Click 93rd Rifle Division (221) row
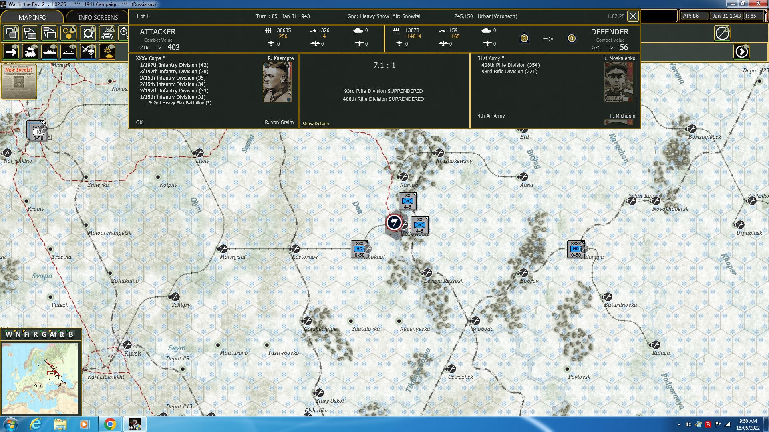The height and width of the screenshot is (432, 769). [509, 72]
